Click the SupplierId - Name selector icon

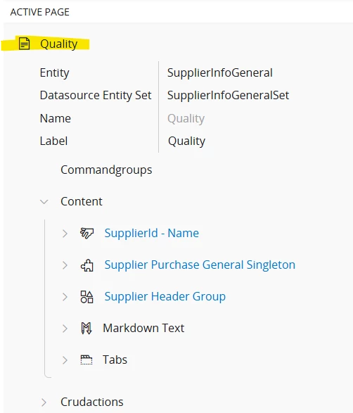click(86, 234)
